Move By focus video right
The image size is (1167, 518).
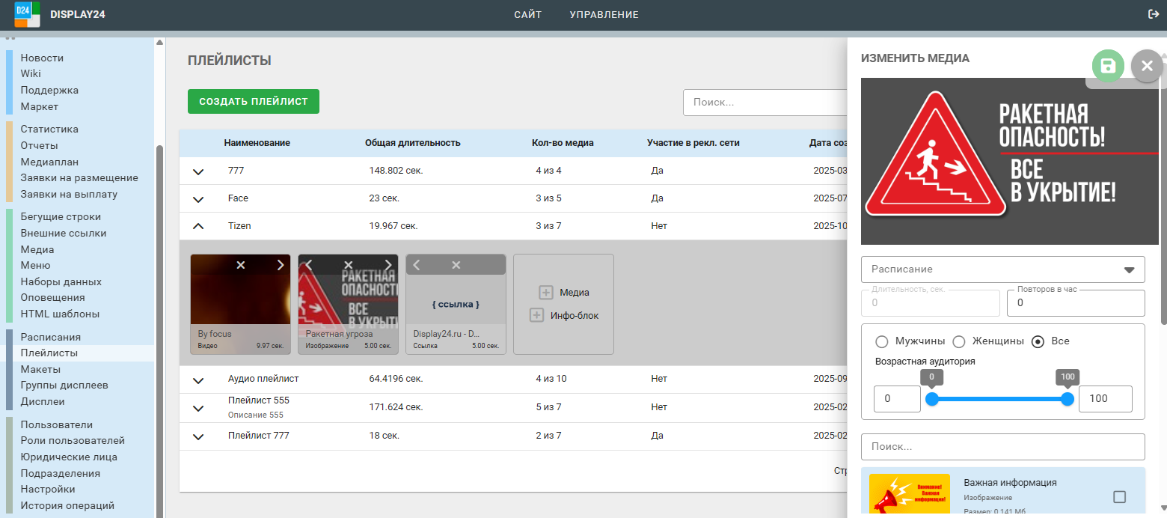pos(281,265)
